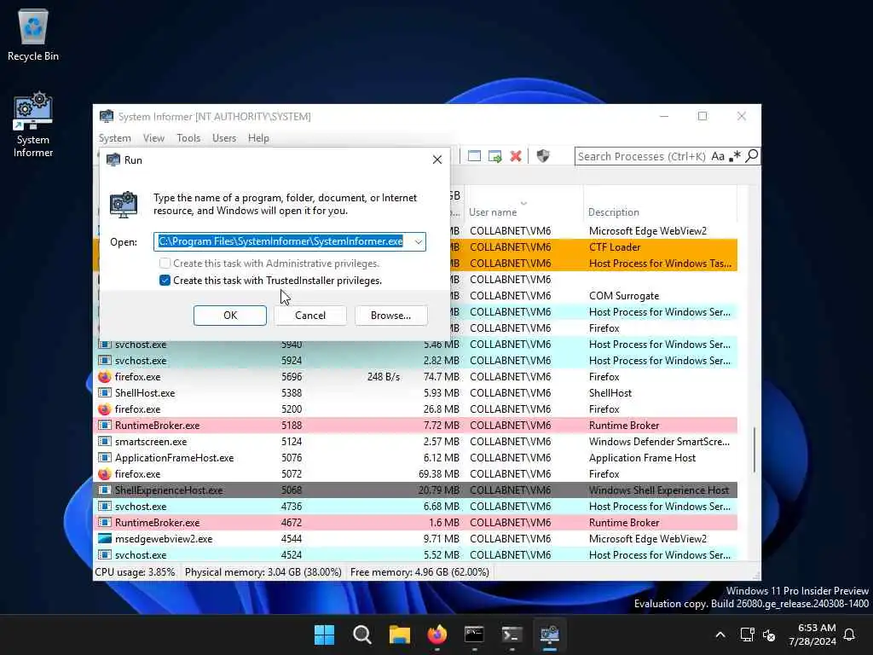The width and height of the screenshot is (873, 655).
Task: Click CPU usage status bar entry
Action: click(x=135, y=572)
